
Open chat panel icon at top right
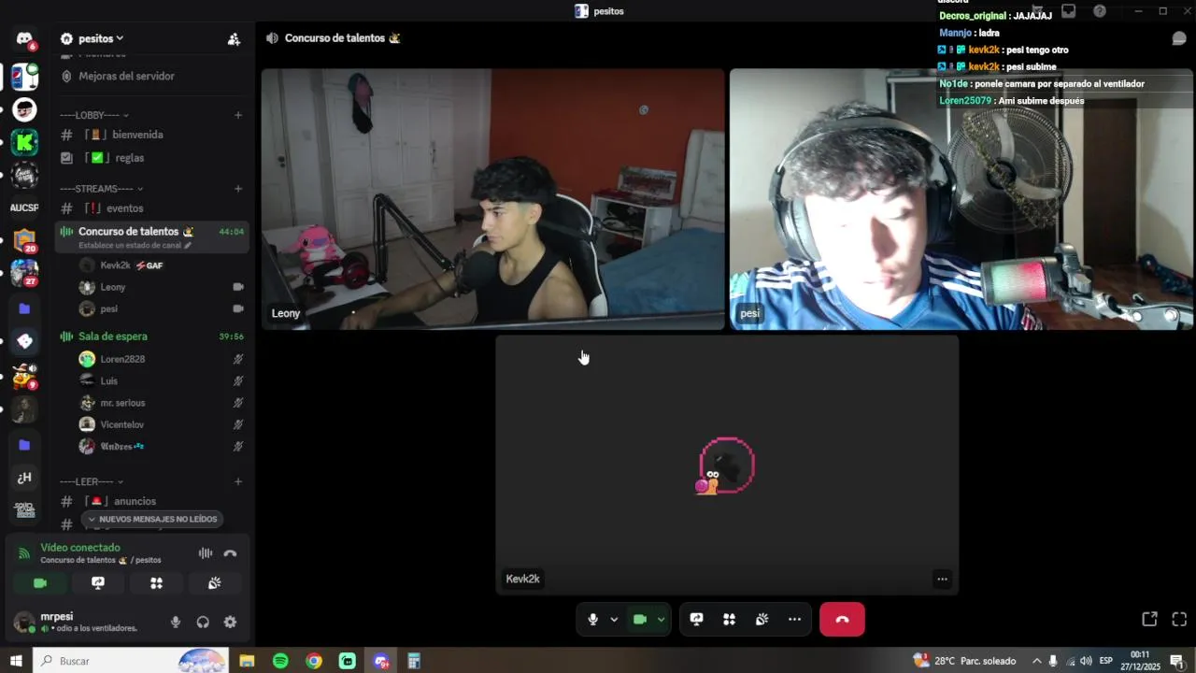point(1179,38)
